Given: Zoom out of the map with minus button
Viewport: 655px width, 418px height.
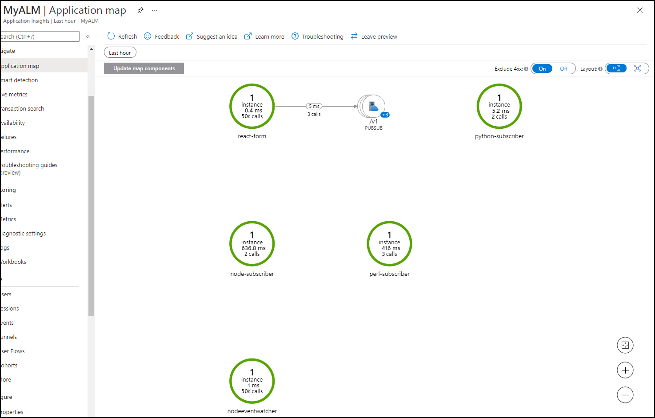Looking at the screenshot, I should tap(625, 395).
